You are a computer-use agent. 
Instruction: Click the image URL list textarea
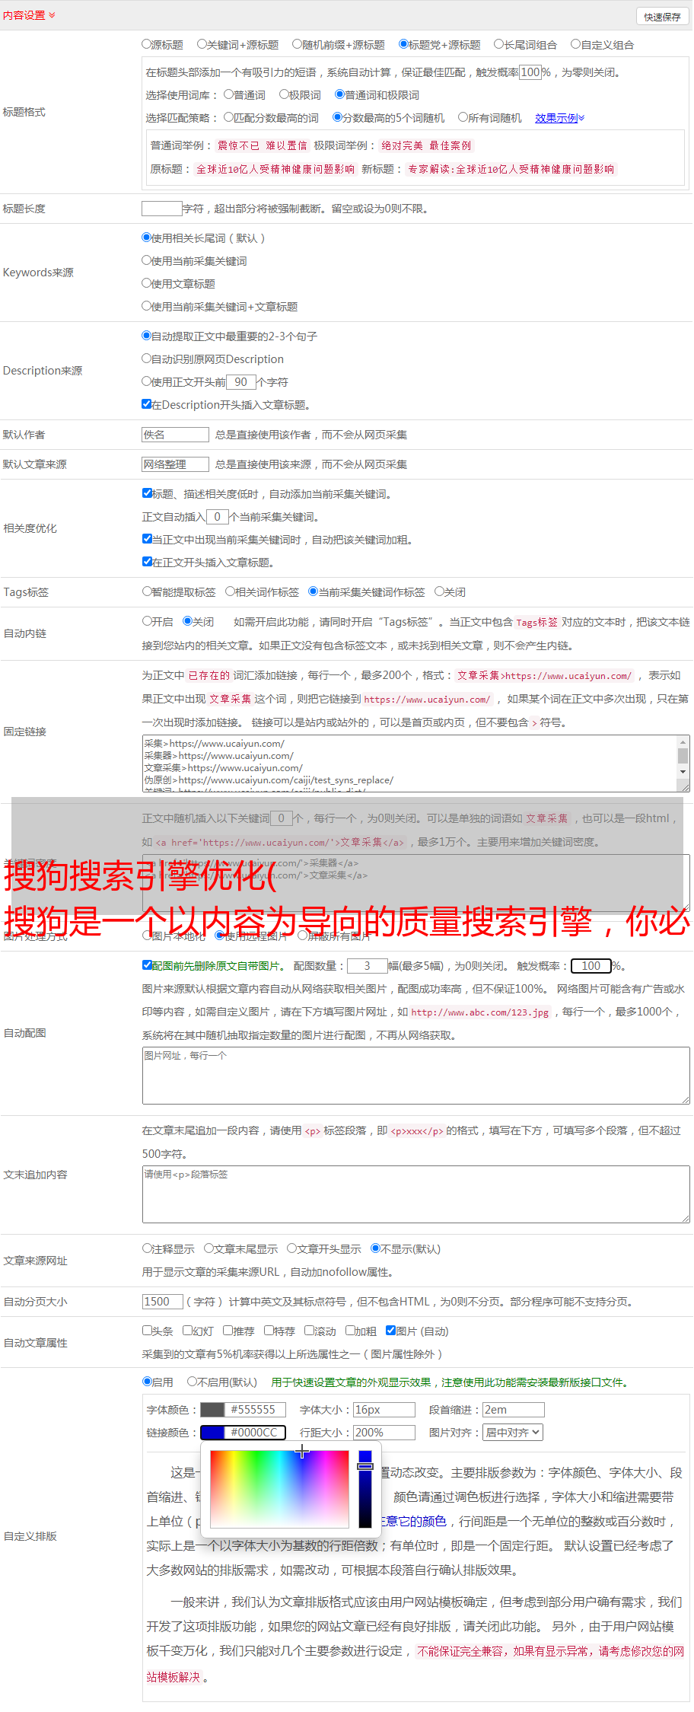pos(416,1076)
